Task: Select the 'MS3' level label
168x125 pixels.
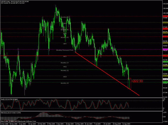Action: click(65, 77)
